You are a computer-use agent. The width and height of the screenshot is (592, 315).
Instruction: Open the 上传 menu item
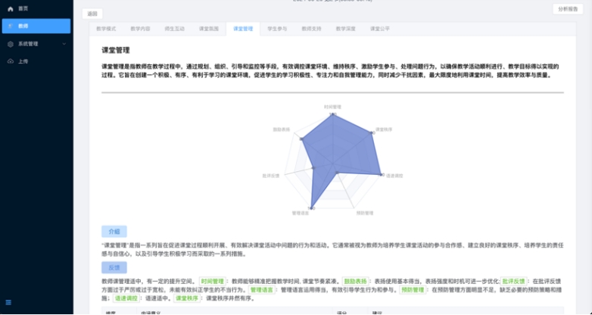click(x=23, y=61)
